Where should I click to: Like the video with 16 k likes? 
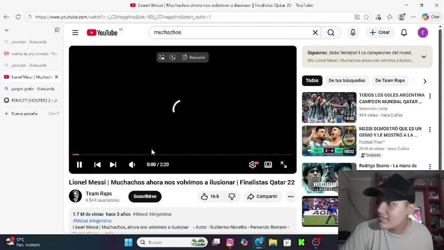[210, 197]
